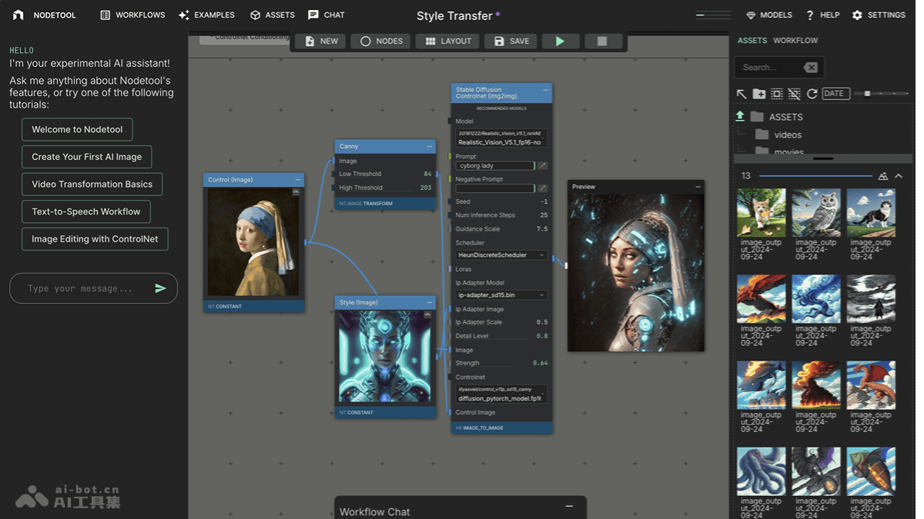The height and width of the screenshot is (519, 924).
Task: Collapse the asset count row with the chevron
Action: [899, 175]
